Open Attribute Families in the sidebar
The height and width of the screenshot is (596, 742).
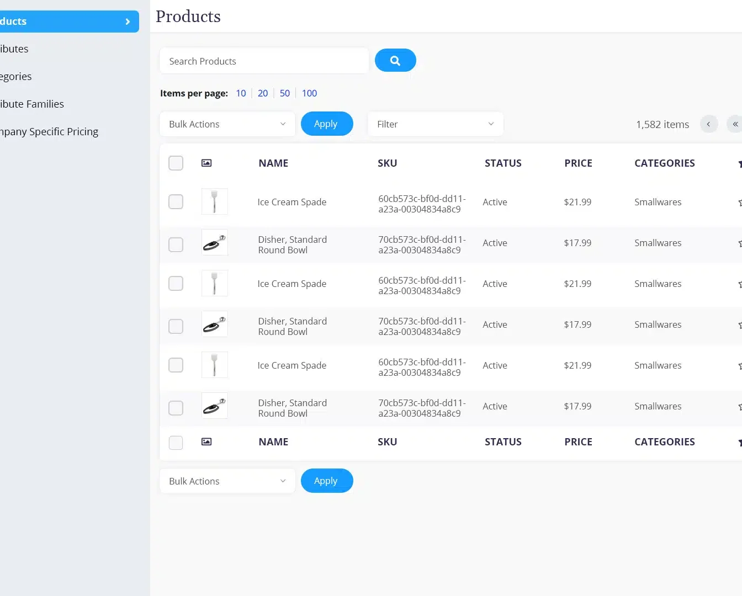pos(32,104)
